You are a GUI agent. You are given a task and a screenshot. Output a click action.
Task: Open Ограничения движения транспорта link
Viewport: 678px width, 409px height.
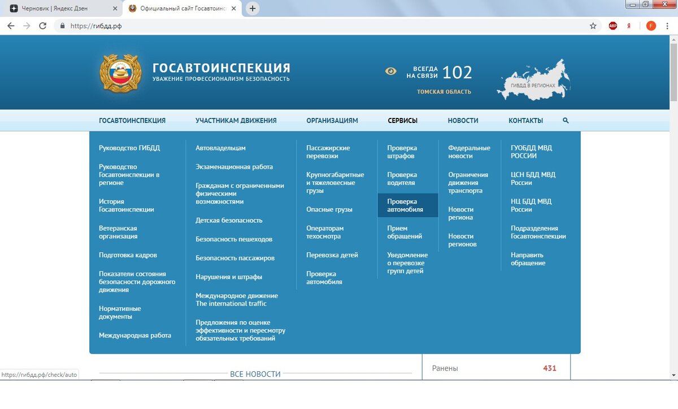(x=468, y=183)
